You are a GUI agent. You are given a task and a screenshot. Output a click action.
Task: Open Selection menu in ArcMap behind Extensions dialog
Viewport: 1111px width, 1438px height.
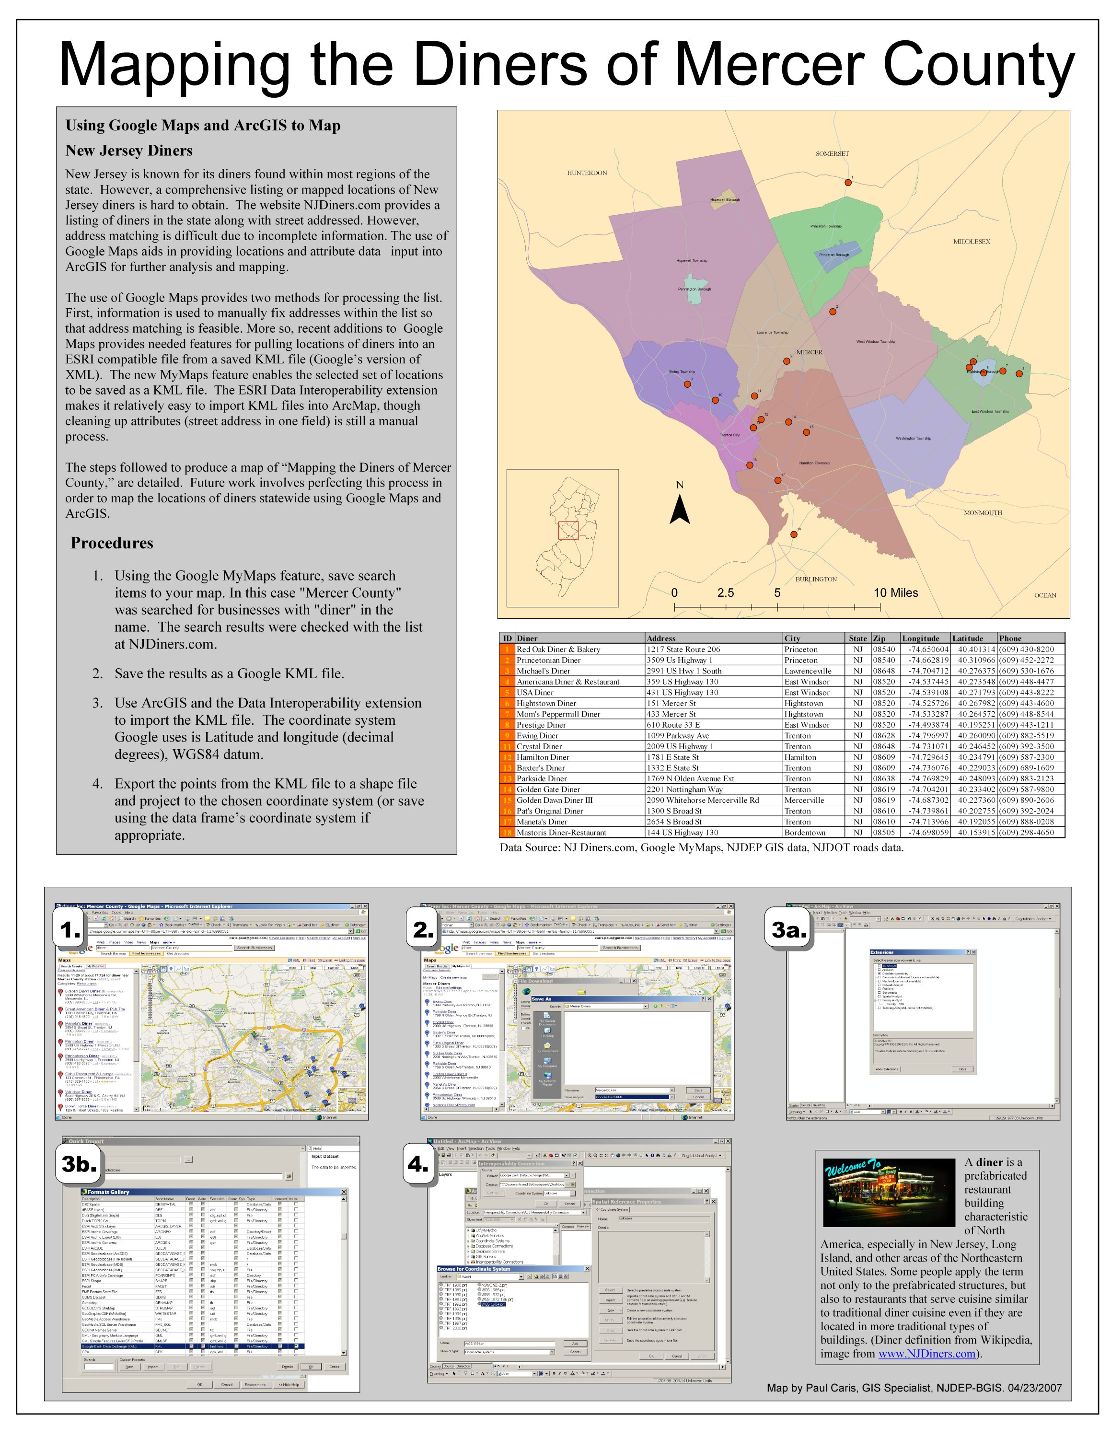[831, 913]
